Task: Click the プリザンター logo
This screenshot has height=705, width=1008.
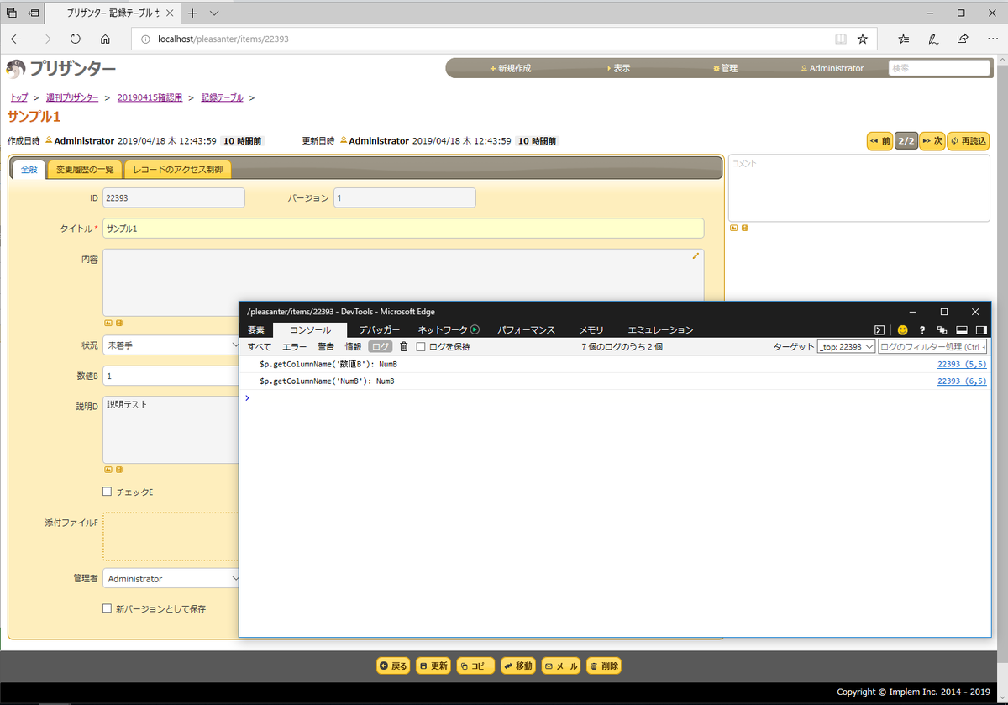Action: (x=62, y=69)
